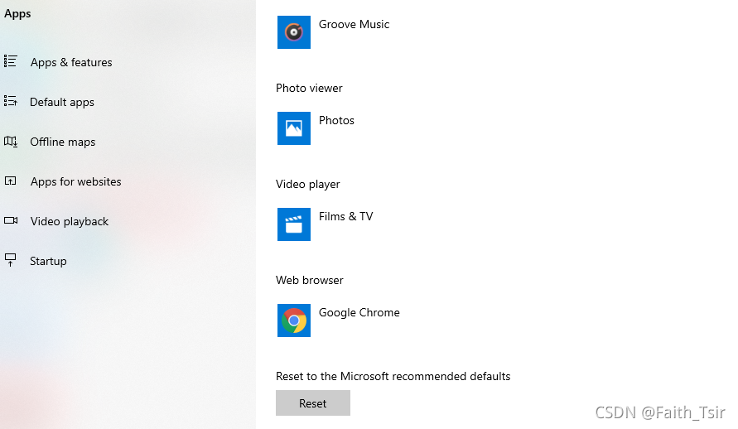
Task: Click the Offline maps icon
Action: (11, 141)
